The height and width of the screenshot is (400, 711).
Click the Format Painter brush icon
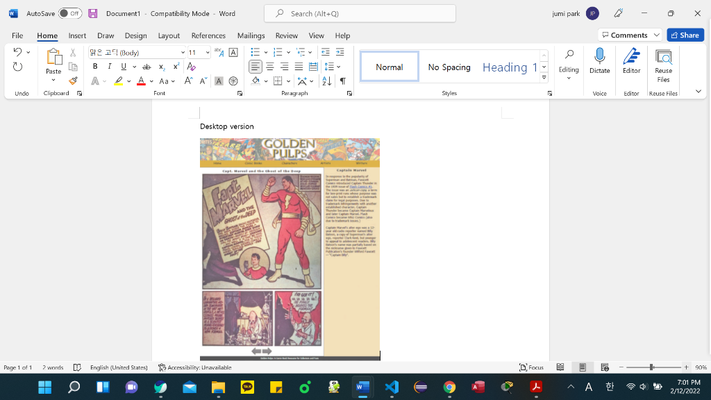point(73,81)
